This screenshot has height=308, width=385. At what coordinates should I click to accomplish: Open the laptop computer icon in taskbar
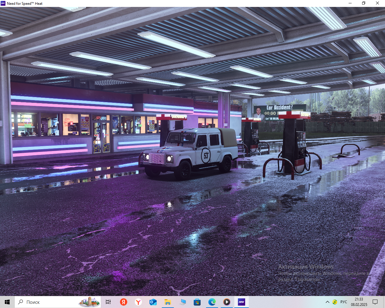[x=182, y=302]
